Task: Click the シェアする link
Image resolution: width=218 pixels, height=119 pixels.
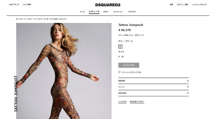Action: (x=122, y=102)
